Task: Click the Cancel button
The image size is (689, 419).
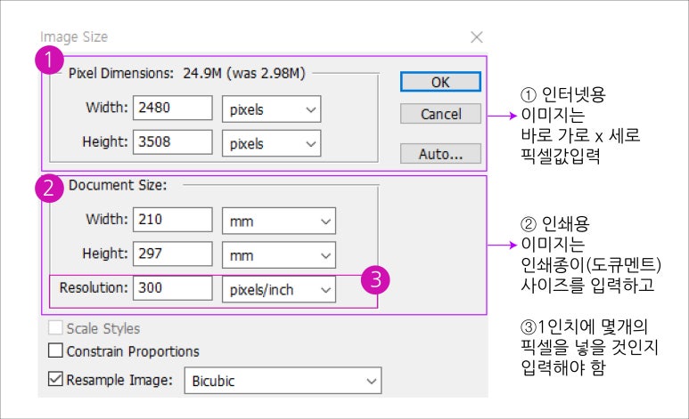Action: (440, 114)
